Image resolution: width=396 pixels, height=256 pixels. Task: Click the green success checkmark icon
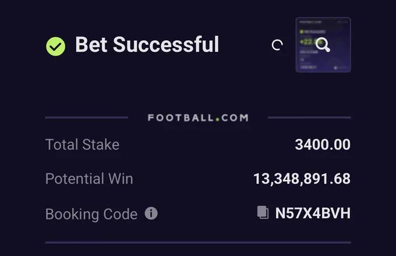click(x=55, y=47)
